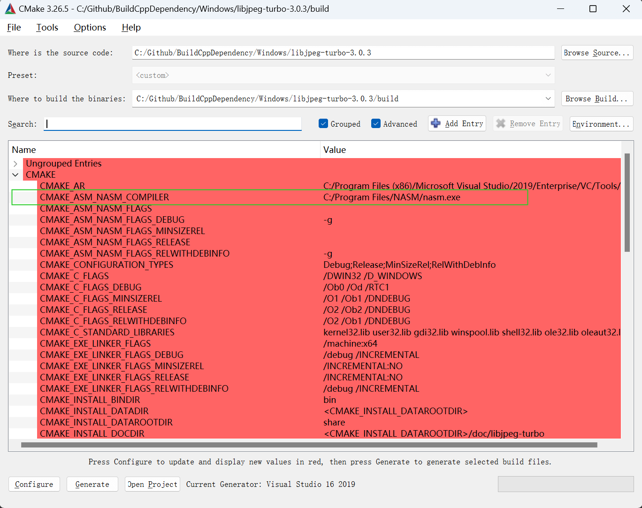
Task: Open the binaries path dropdown arrow
Action: [548, 99]
